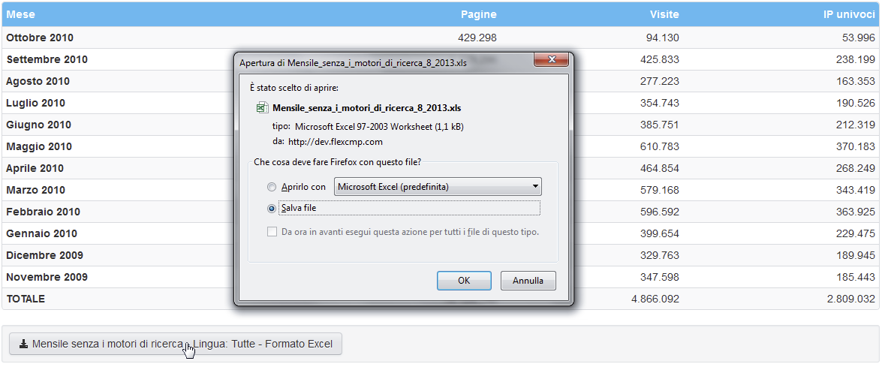Viewport: 882px width, 367px height.
Task: Select the Novembre 2009 row label
Action: coord(47,277)
